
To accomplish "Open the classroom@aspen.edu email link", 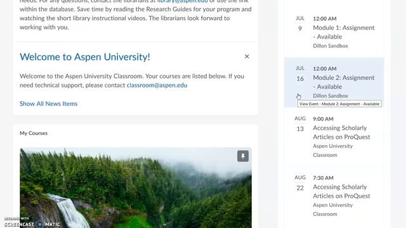I will tap(157, 85).
